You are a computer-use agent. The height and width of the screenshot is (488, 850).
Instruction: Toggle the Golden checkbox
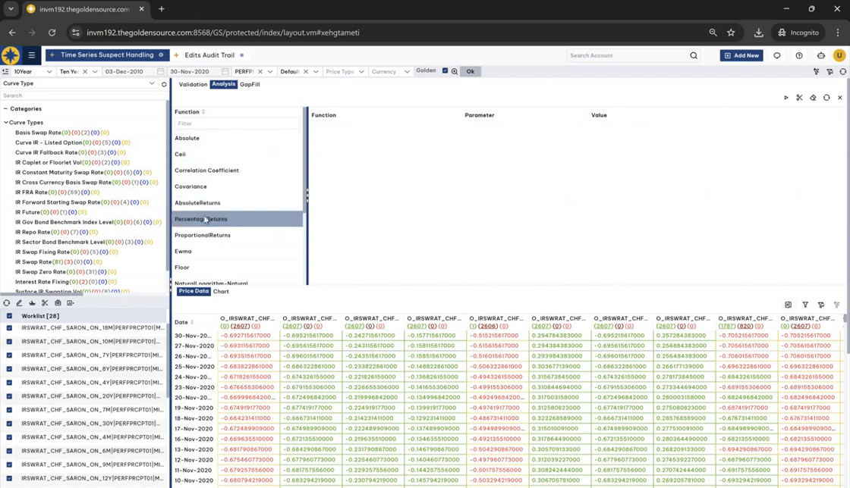tap(445, 71)
